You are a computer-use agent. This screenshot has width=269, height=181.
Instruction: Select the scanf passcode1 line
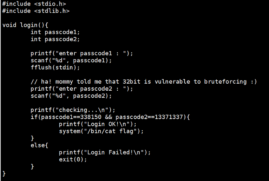(71, 60)
